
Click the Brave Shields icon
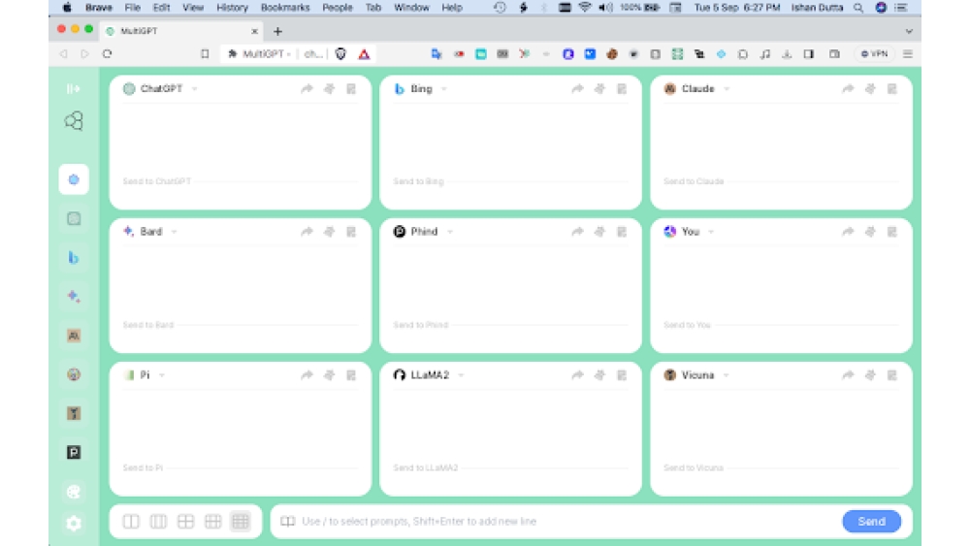click(x=340, y=54)
